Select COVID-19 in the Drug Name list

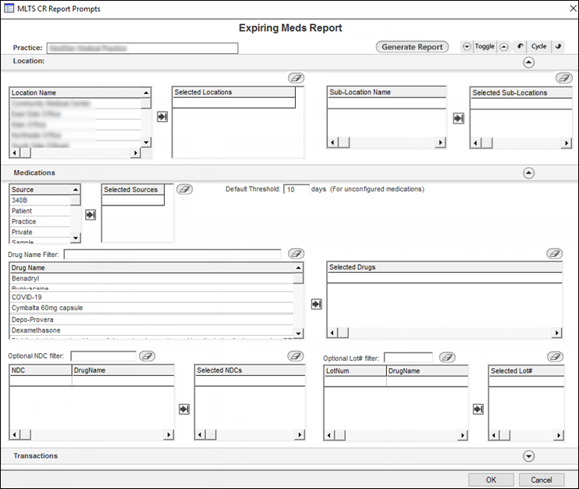click(x=151, y=297)
